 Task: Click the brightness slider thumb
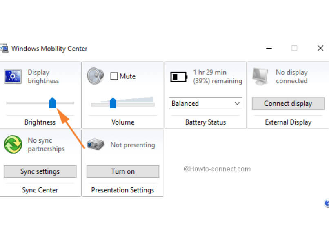tap(52, 103)
